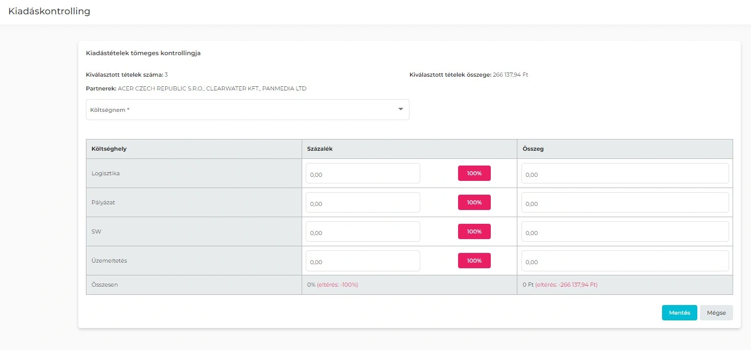Assign 100% to the SW cost center

474,231
